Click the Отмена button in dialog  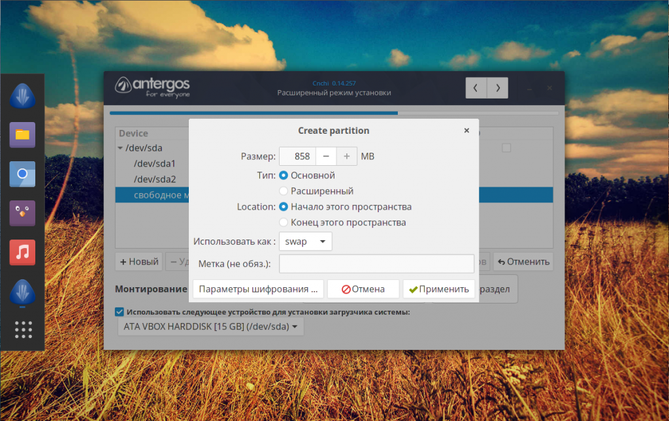pos(363,289)
